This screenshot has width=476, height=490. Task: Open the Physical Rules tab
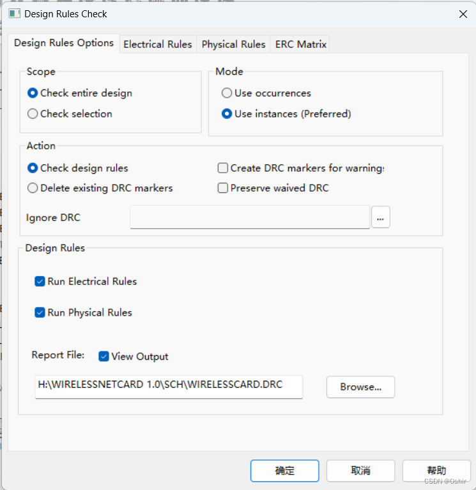[x=233, y=44]
